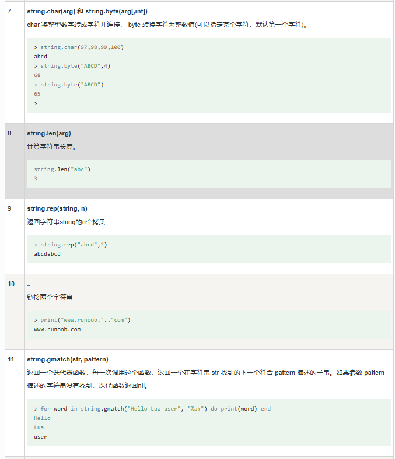This screenshot has height=459, width=395.
Task: Click the Hello output line in gmatch example
Action: 42,418
